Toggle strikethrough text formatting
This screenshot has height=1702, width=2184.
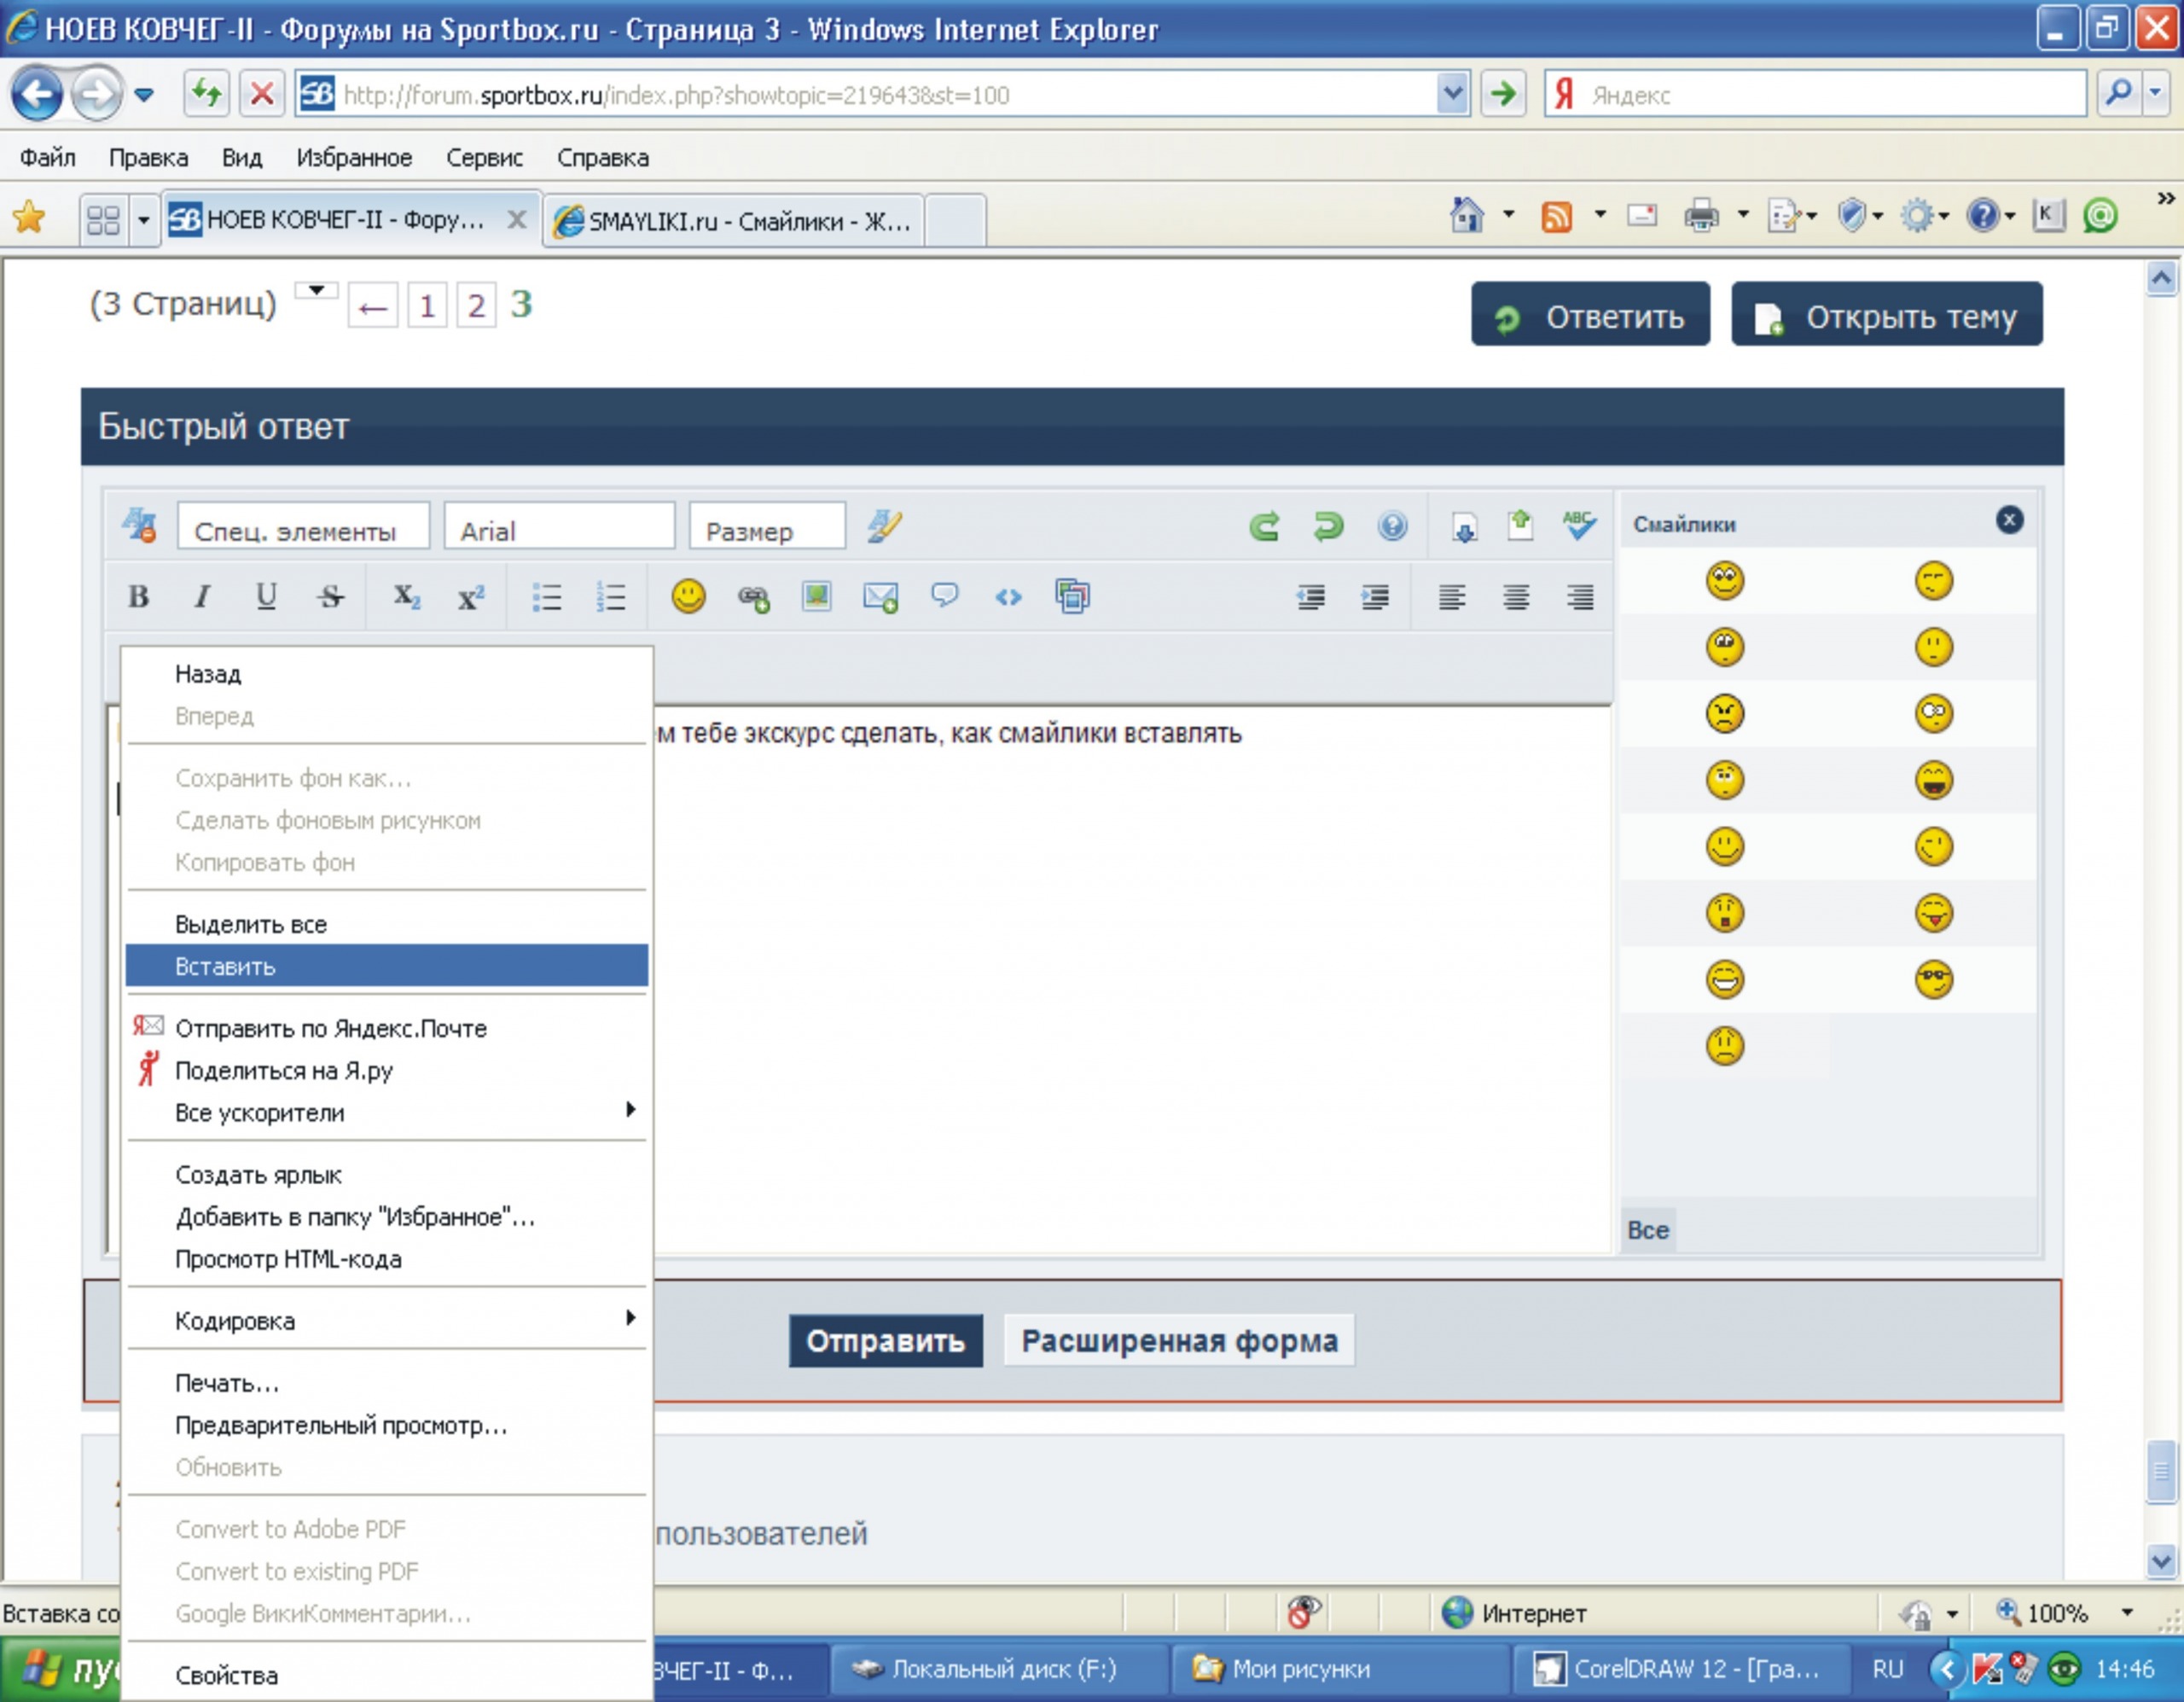pyautogui.click(x=331, y=597)
